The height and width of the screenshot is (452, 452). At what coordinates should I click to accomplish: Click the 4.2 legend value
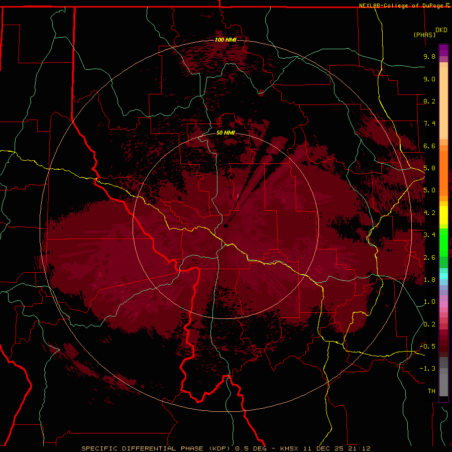click(429, 213)
